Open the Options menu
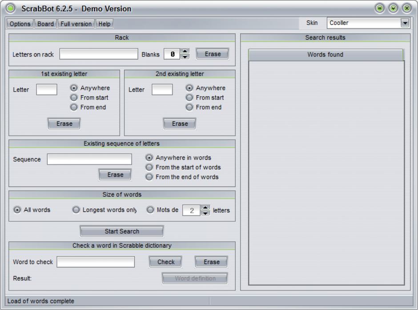Viewport: 418px width, 310px height. [20, 24]
